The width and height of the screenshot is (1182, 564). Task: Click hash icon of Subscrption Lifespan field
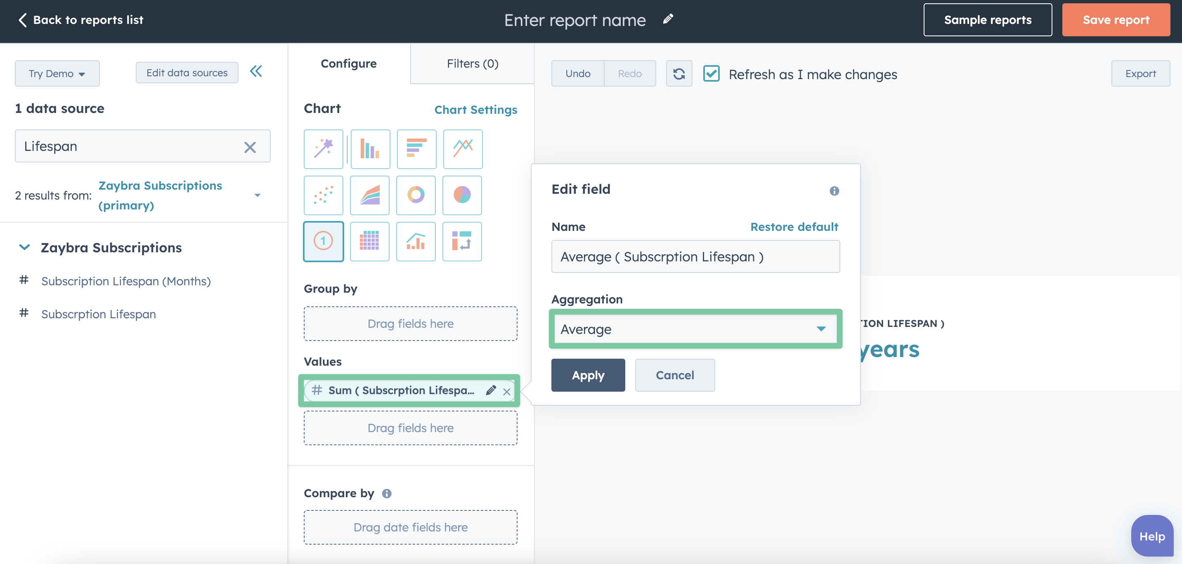tap(24, 313)
